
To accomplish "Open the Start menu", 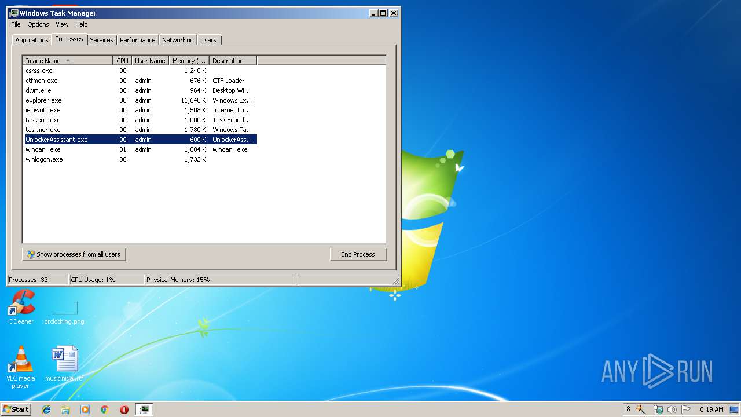I will [x=16, y=409].
